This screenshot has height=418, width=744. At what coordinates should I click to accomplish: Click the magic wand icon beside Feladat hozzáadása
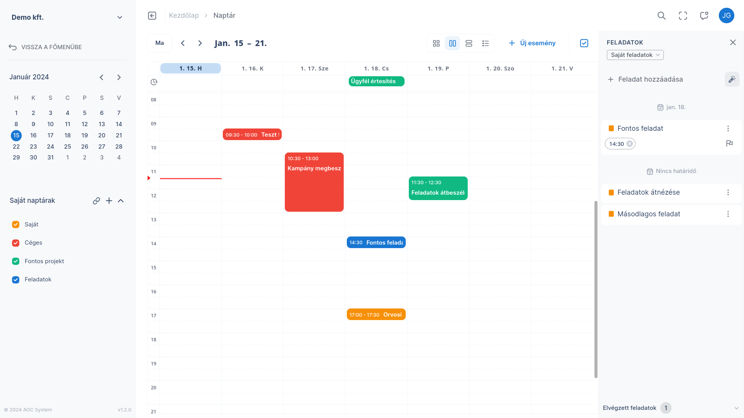click(732, 79)
